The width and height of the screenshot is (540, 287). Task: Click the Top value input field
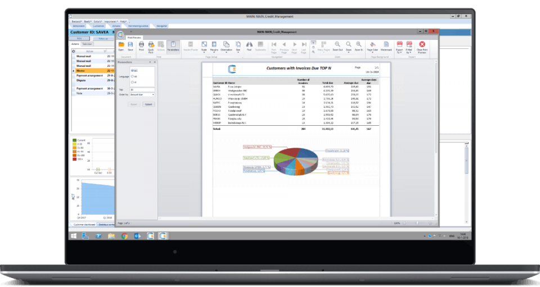click(x=142, y=90)
